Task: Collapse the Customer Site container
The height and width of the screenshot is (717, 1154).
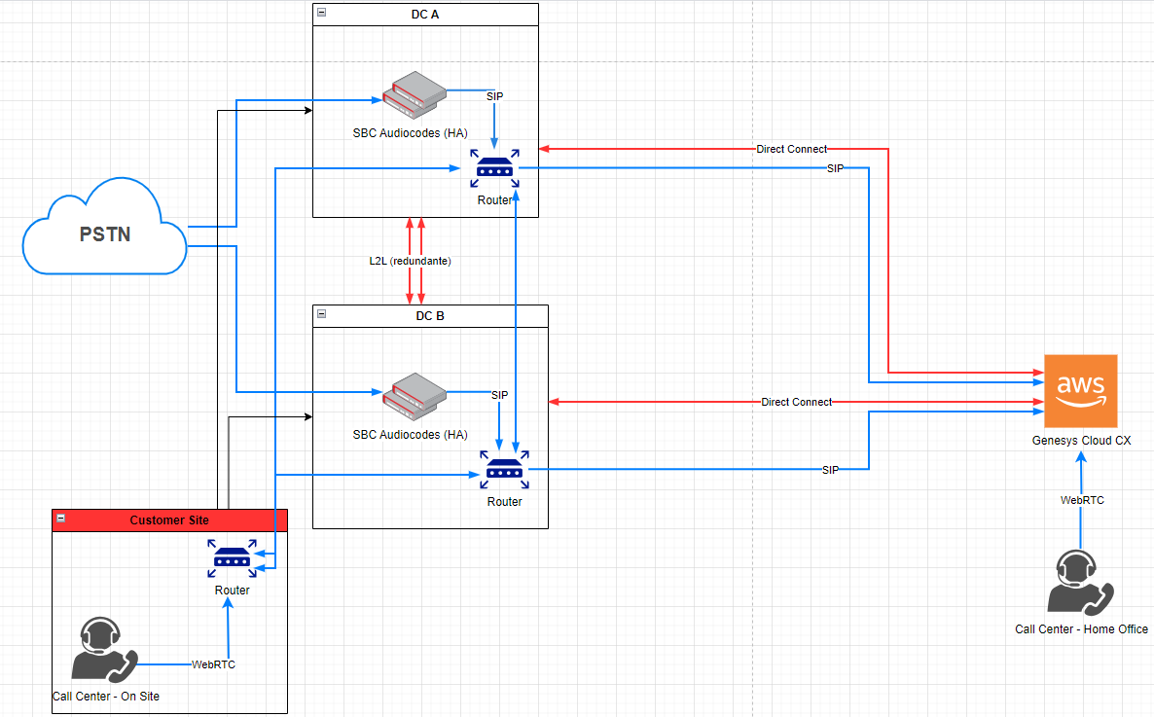Action: tap(61, 519)
